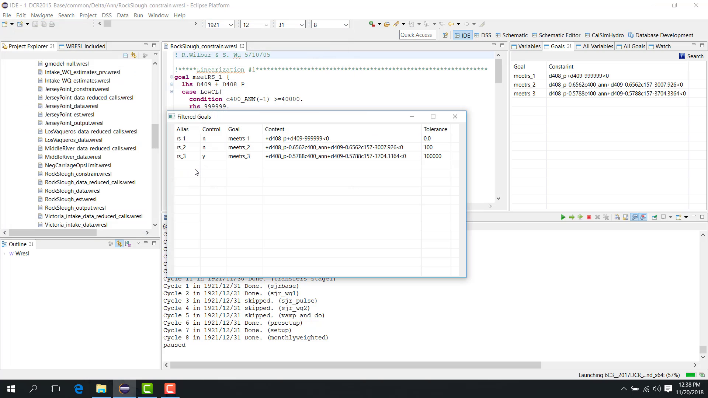Toggle Link with Editor in Project Explorer
Image resolution: width=708 pixels, height=398 pixels.
click(133, 55)
